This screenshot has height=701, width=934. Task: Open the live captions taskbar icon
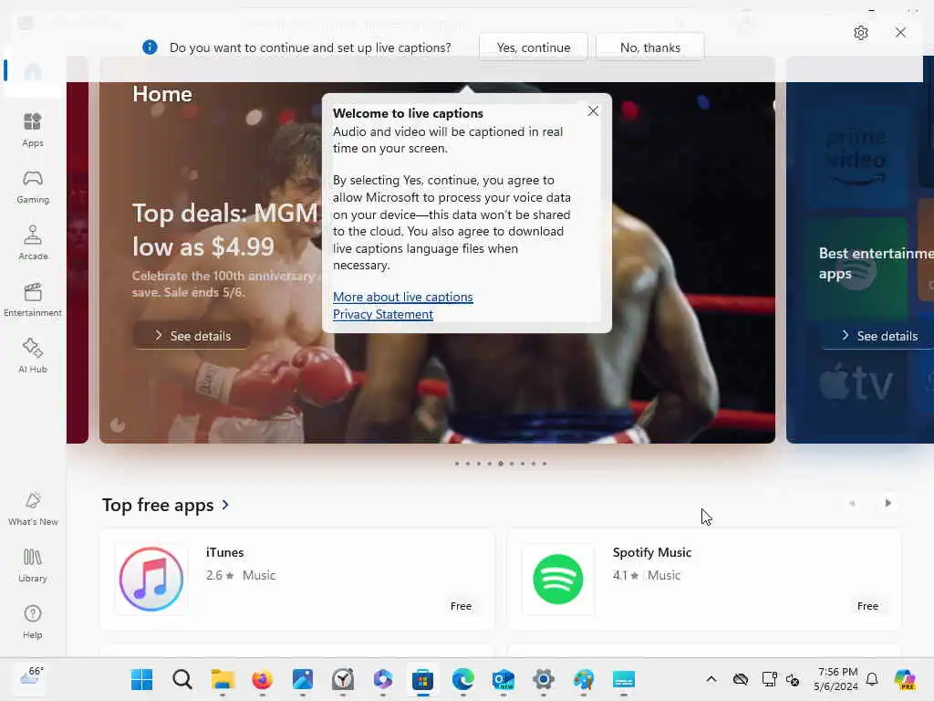pos(624,679)
